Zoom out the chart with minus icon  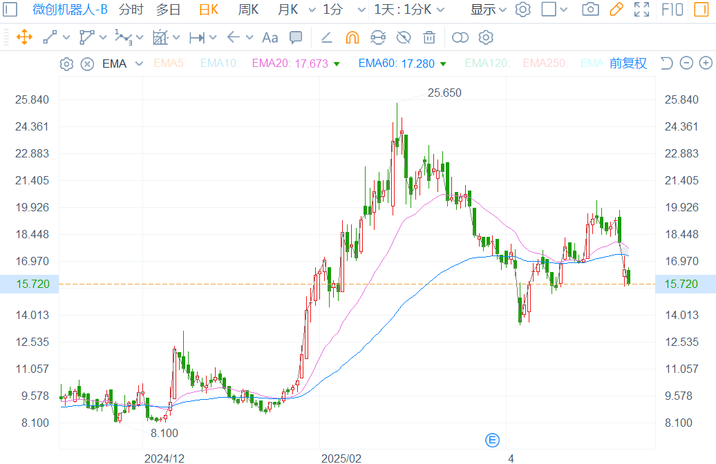click(x=686, y=63)
